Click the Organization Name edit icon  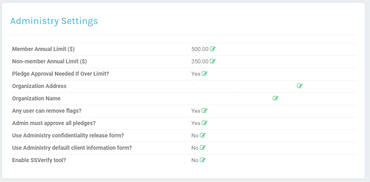(275, 98)
